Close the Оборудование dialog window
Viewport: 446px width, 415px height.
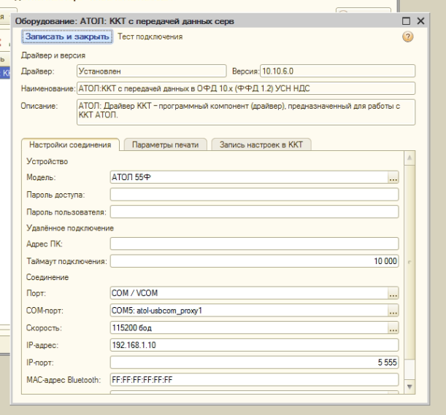[420, 21]
